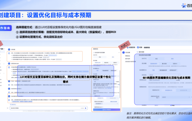Screen dimensions: 192x121
Task: Open the 优化目标 dropdown in the side panel
Action: [x=106, y=76]
